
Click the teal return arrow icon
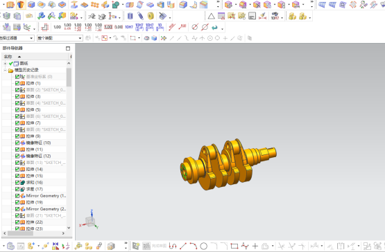point(214,27)
